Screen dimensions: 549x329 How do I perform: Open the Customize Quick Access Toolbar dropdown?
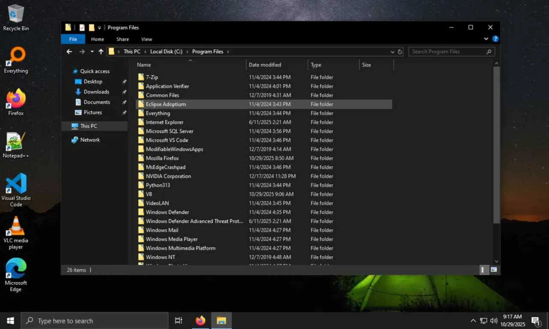coord(100,28)
